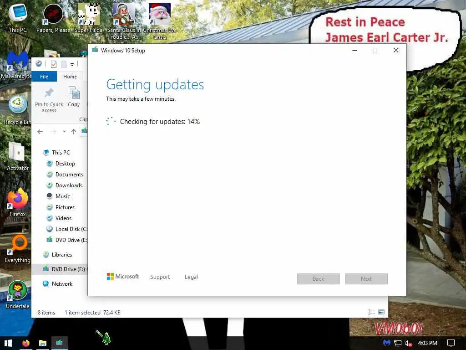This screenshot has width=466, height=350.
Task: Go back in File Explorer
Action: (x=40, y=132)
